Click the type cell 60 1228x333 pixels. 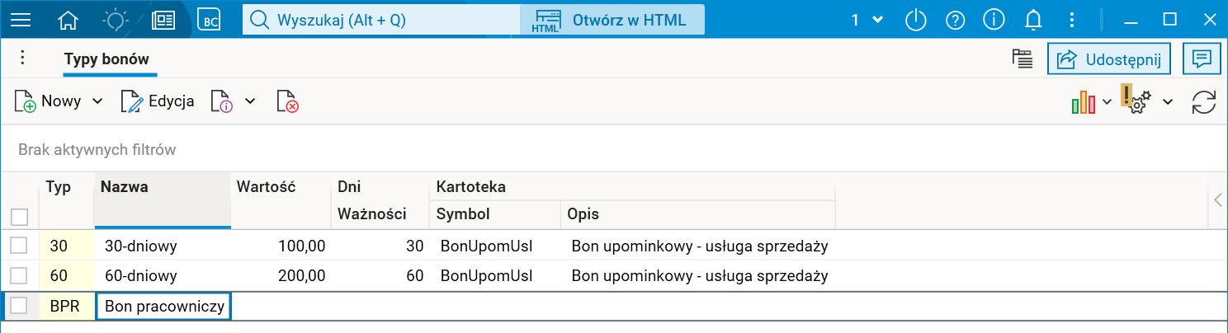67,275
